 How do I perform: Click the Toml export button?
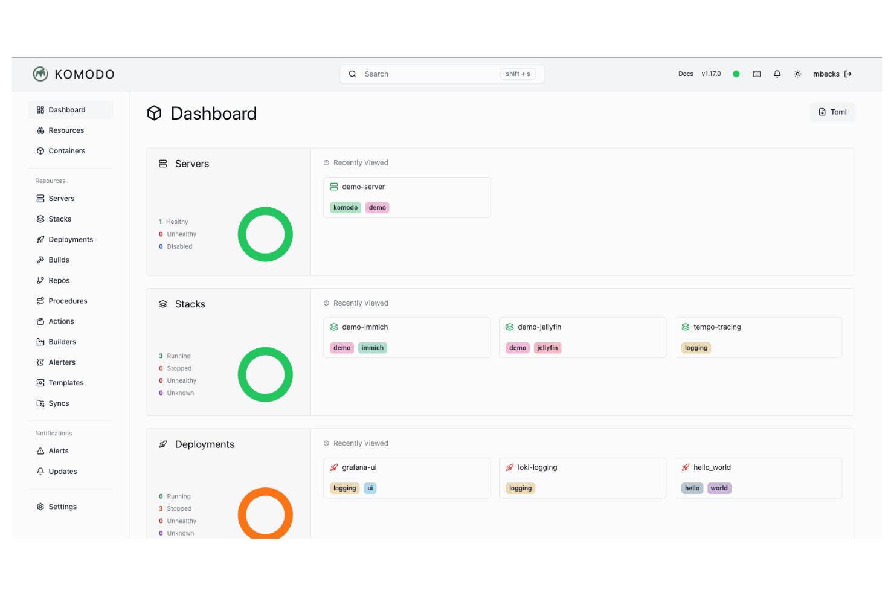point(832,112)
